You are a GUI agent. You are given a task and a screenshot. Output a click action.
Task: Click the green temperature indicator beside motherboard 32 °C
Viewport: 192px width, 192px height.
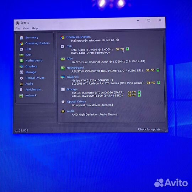[x=158, y=70]
